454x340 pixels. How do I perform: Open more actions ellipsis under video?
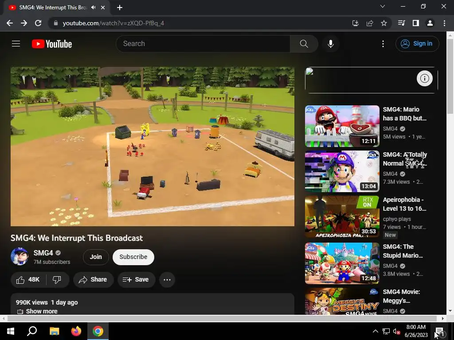[x=167, y=280]
